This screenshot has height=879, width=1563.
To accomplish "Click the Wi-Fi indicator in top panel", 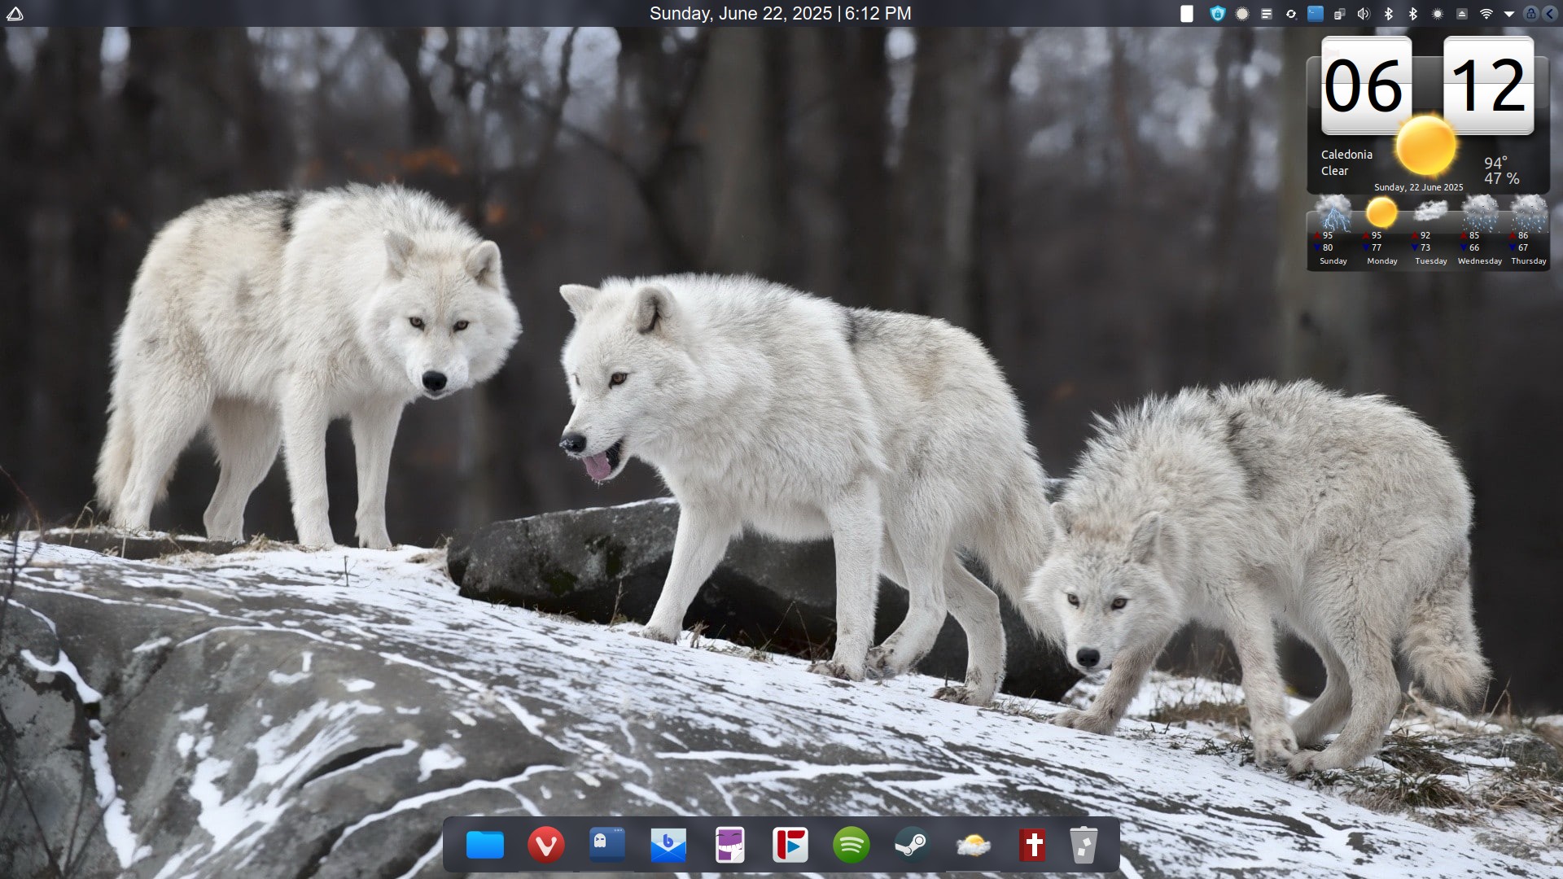I will pos(1486,14).
